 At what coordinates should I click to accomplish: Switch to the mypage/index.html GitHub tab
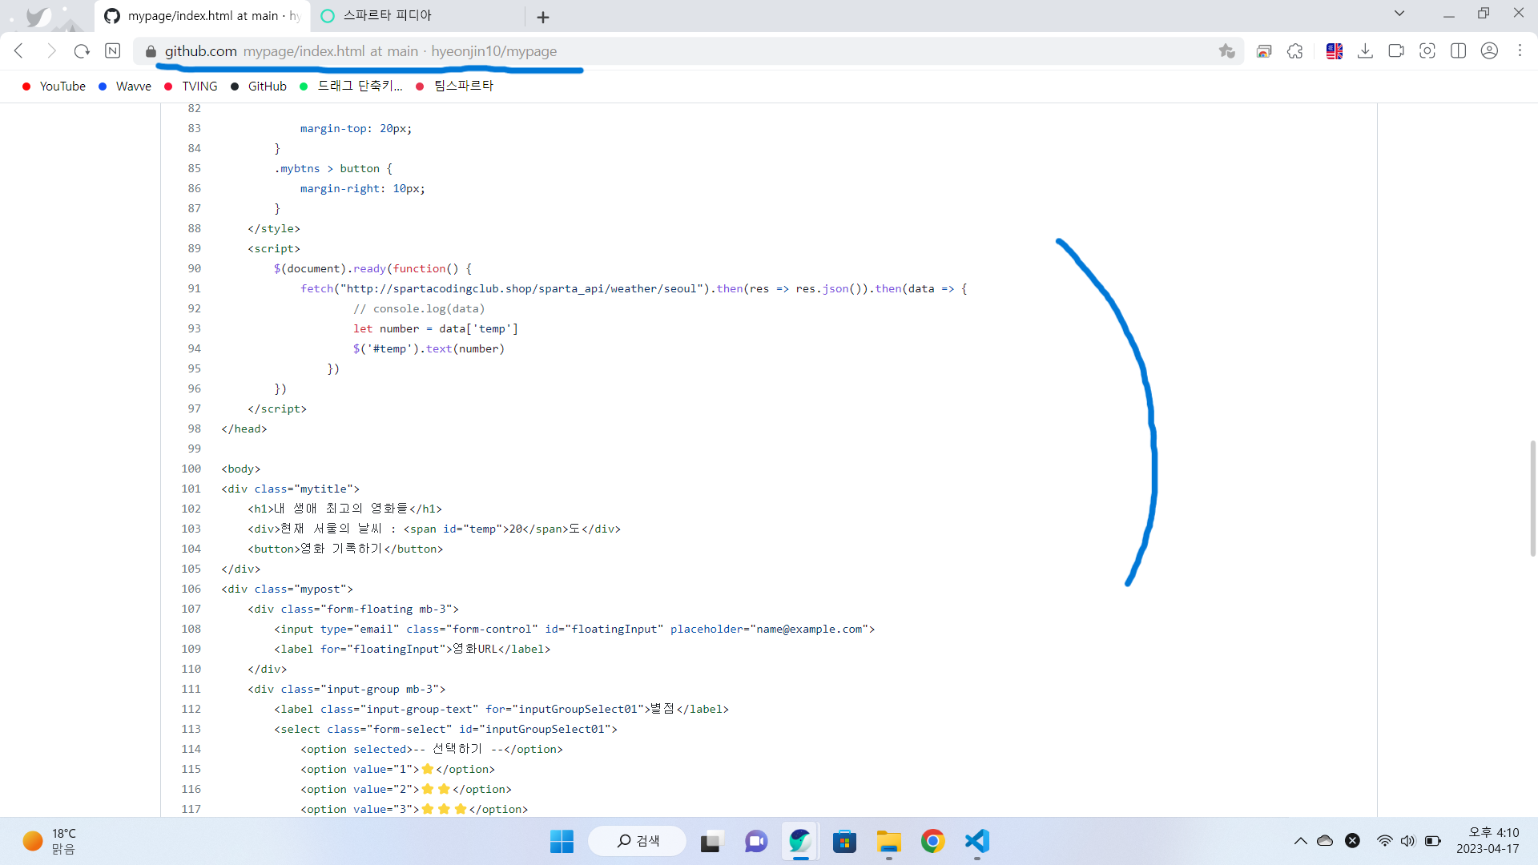coord(202,16)
